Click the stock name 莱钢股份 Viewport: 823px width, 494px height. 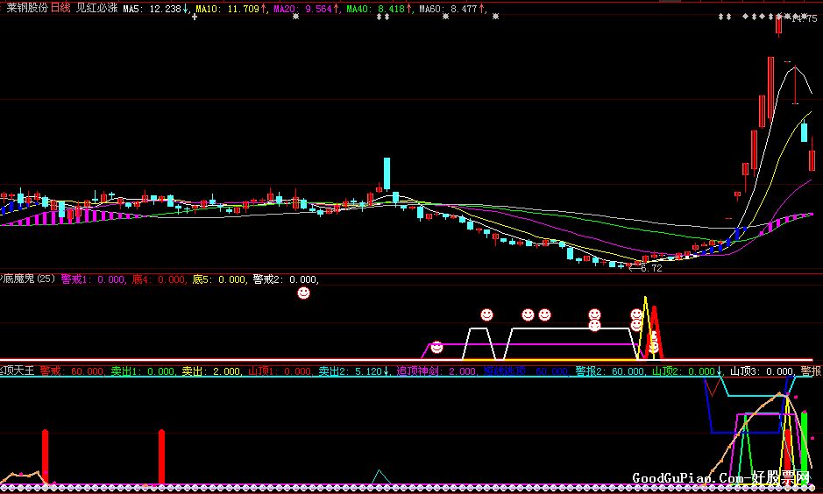(27, 9)
